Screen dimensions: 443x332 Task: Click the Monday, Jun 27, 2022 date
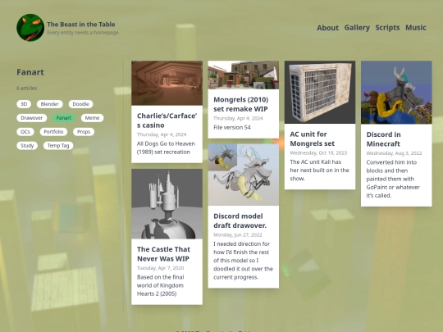click(238, 235)
